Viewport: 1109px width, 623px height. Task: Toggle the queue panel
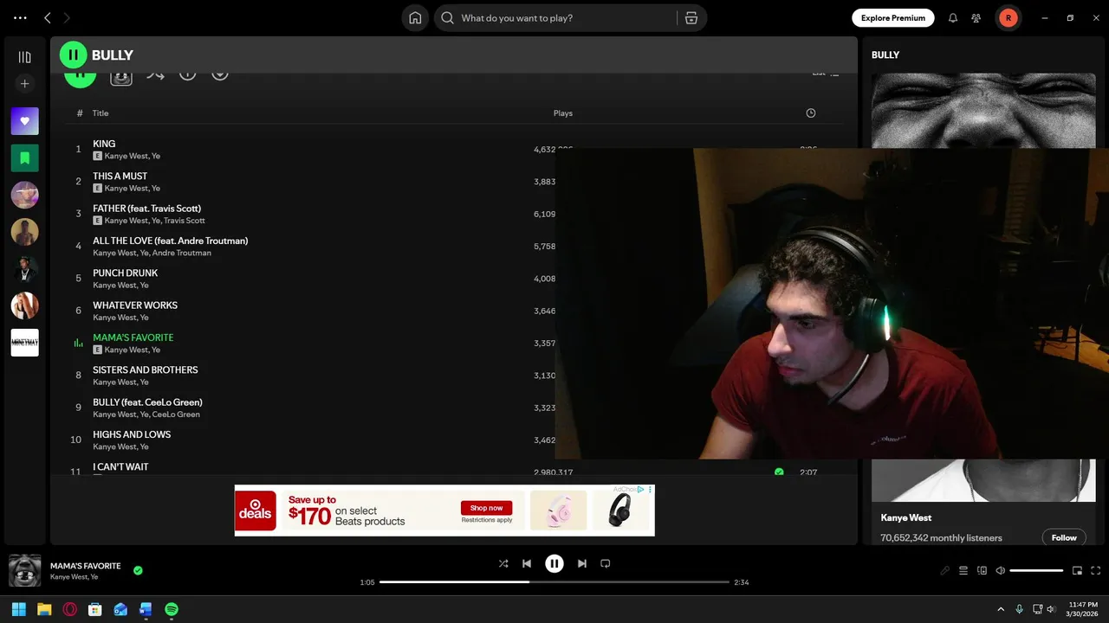tap(963, 571)
